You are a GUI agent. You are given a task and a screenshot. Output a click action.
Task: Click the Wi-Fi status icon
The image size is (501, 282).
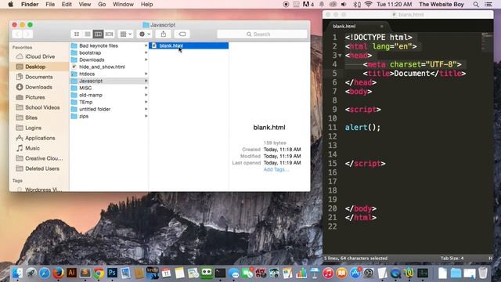coord(369,5)
